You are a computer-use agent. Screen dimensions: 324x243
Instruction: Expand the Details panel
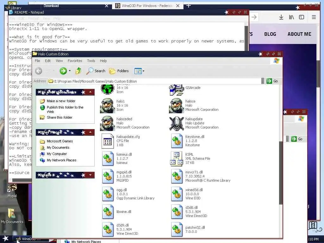coord(90,175)
